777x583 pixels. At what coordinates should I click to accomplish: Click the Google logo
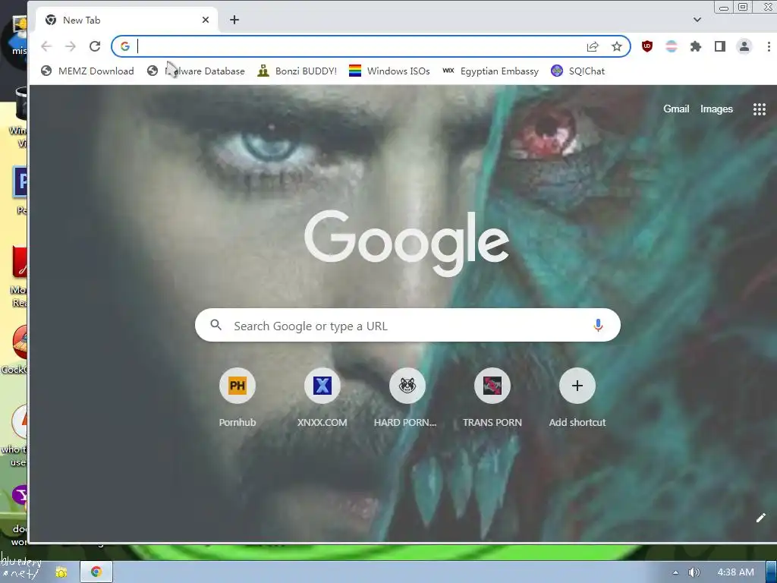point(407,243)
